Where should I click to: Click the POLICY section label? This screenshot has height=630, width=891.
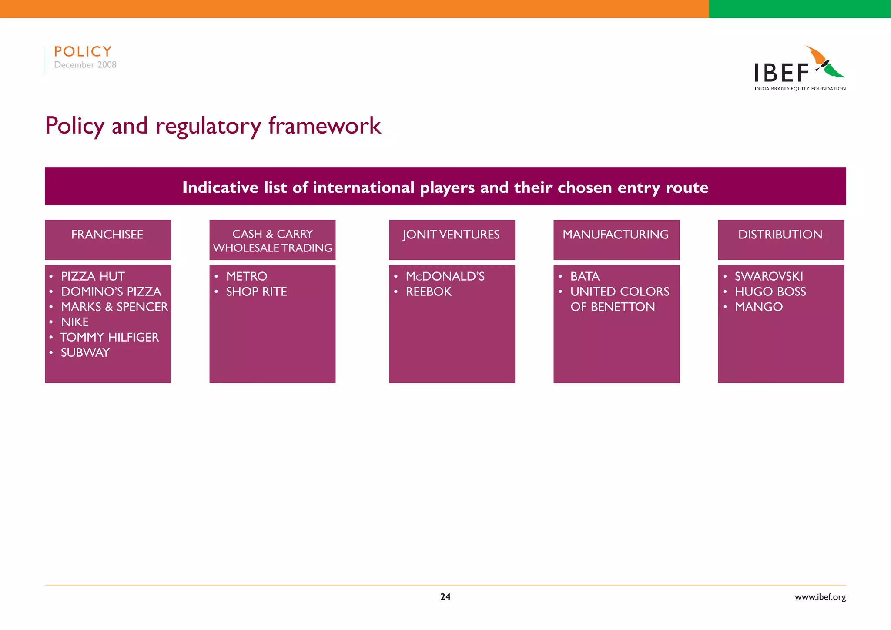point(83,52)
